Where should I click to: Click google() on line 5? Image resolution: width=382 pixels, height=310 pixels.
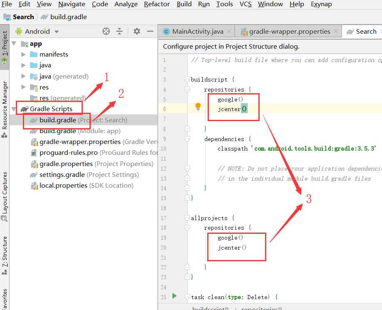pyautogui.click(x=230, y=99)
